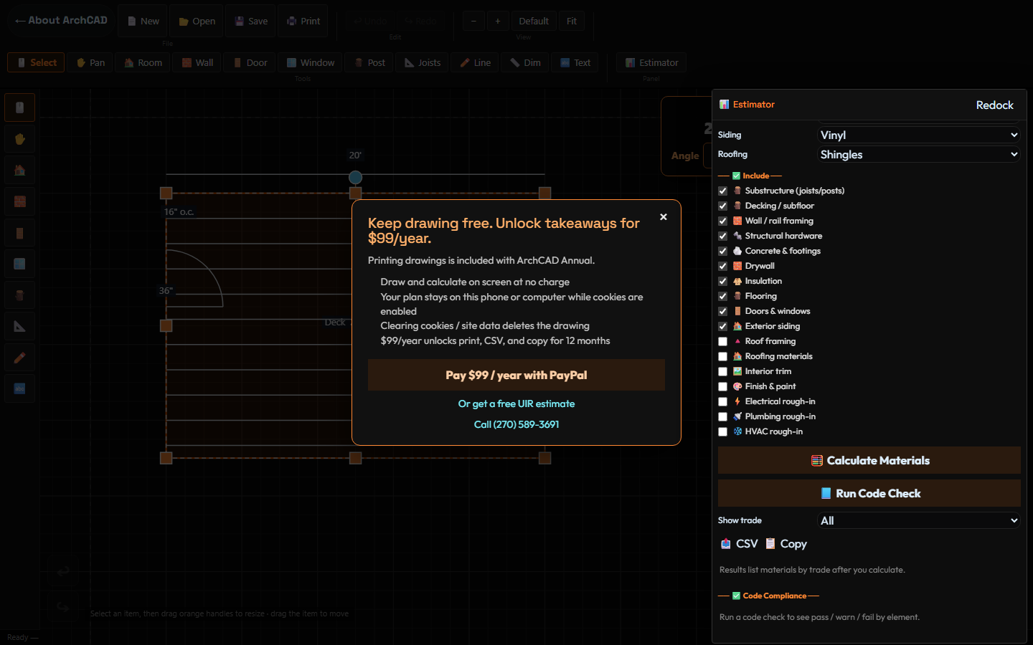Run the code check
Image resolution: width=1033 pixels, height=645 pixels.
869,493
